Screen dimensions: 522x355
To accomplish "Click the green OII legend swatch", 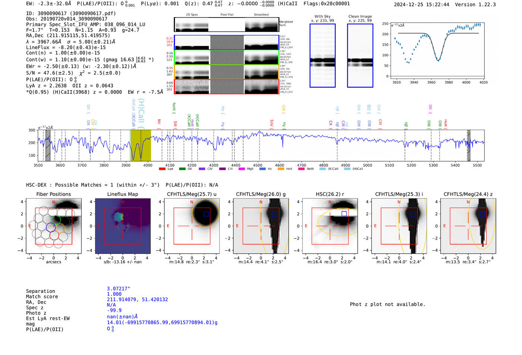I will click(x=182, y=169).
